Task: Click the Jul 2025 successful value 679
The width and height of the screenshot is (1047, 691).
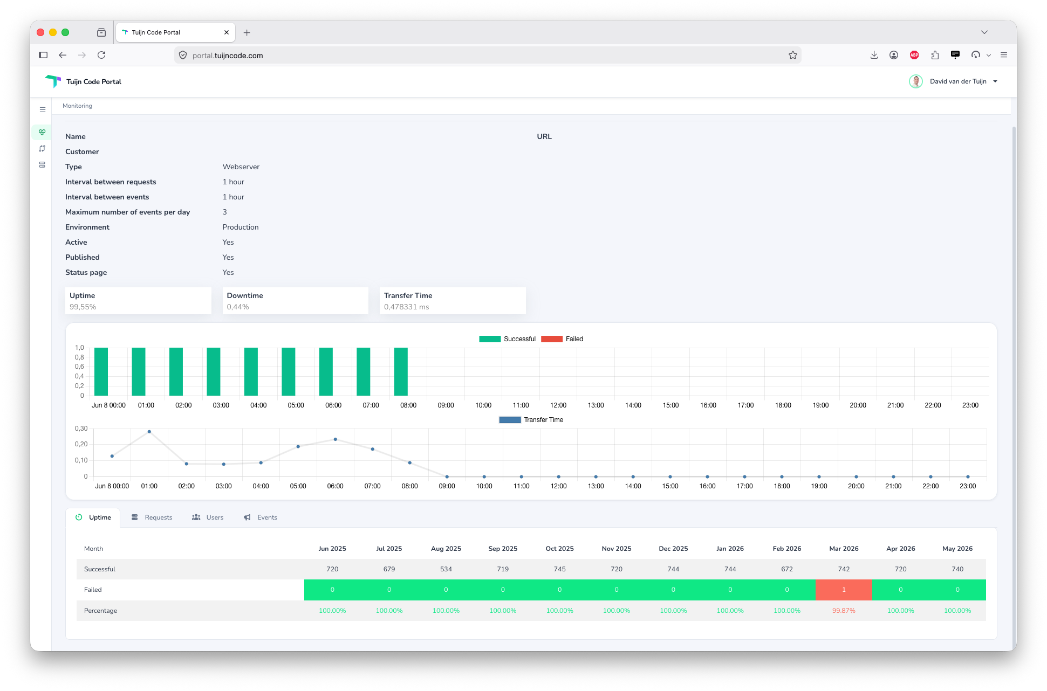Action: [389, 569]
